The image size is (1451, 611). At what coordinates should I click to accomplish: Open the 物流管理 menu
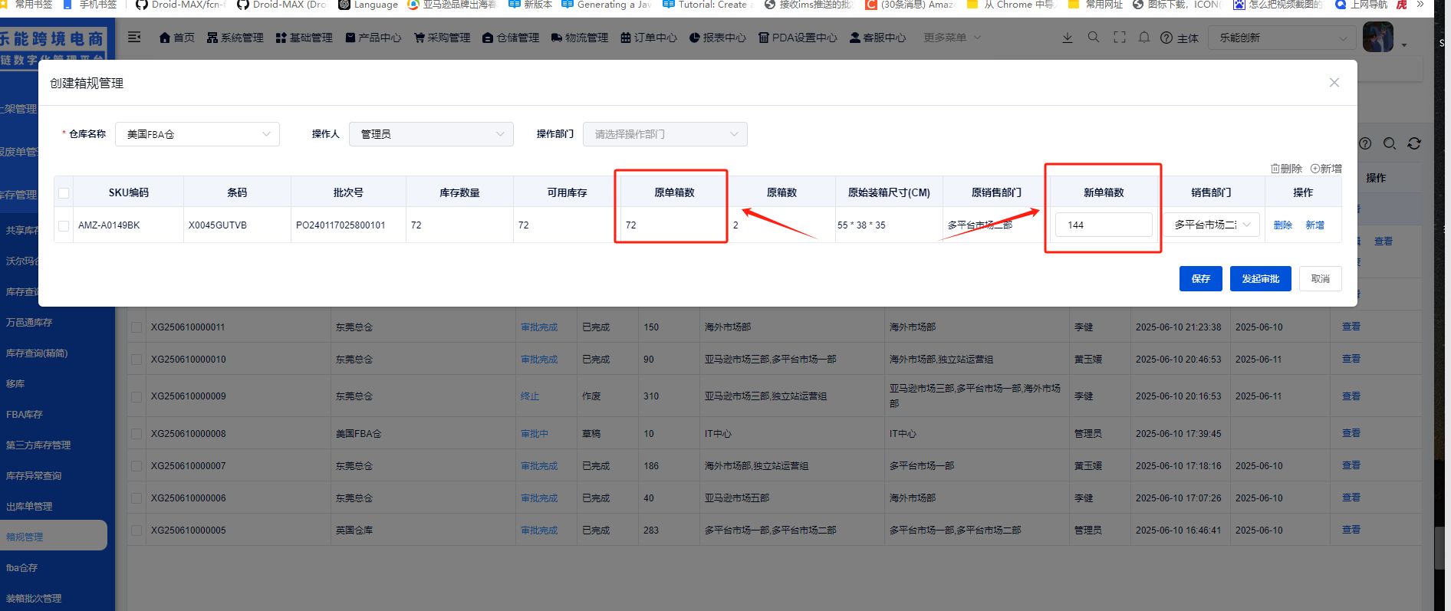(x=580, y=38)
